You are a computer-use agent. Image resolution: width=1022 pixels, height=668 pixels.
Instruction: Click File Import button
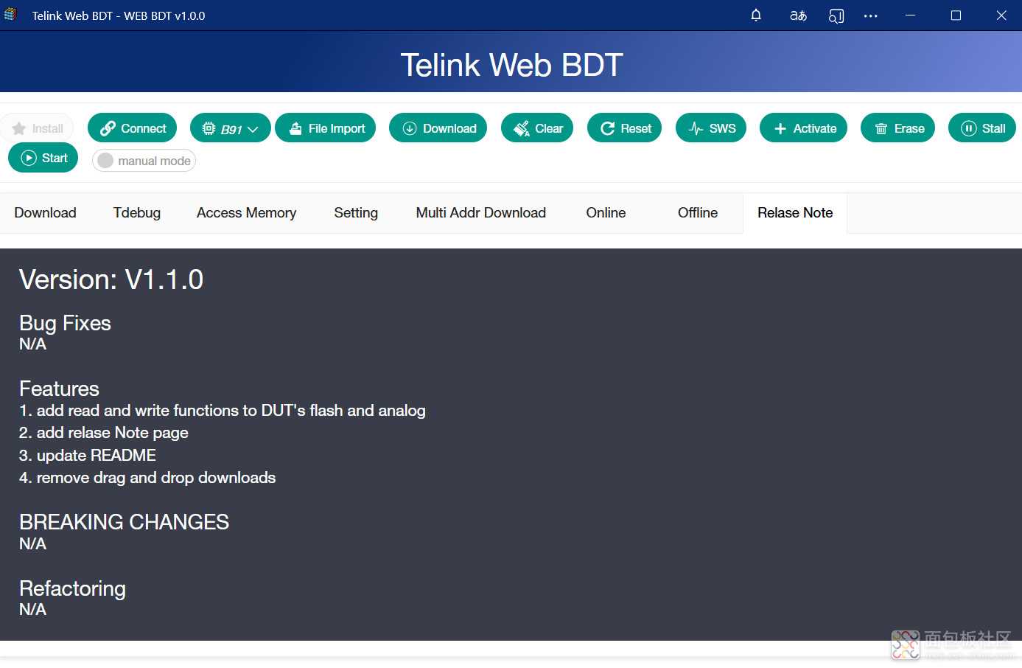point(326,128)
